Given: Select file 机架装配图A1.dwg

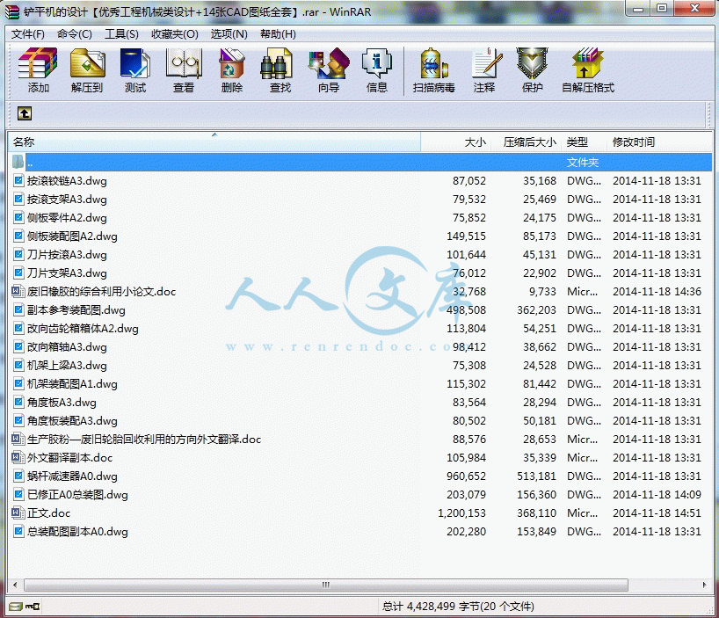Looking at the screenshot, I should [x=72, y=384].
